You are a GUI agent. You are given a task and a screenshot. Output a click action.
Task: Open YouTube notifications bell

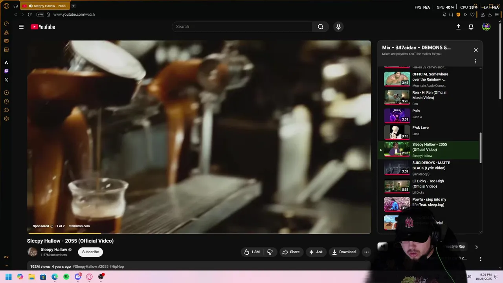click(471, 27)
